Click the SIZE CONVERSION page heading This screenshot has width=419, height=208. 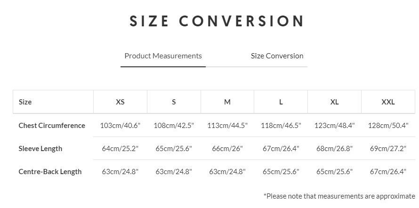click(x=217, y=21)
